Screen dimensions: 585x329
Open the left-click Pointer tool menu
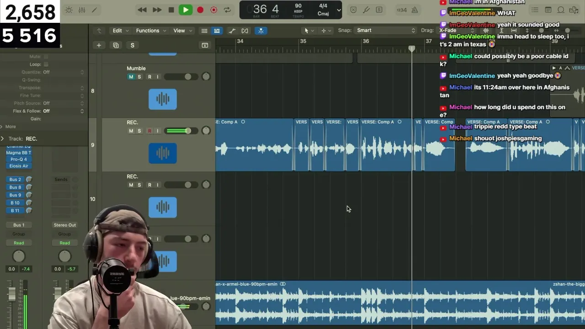(309, 31)
